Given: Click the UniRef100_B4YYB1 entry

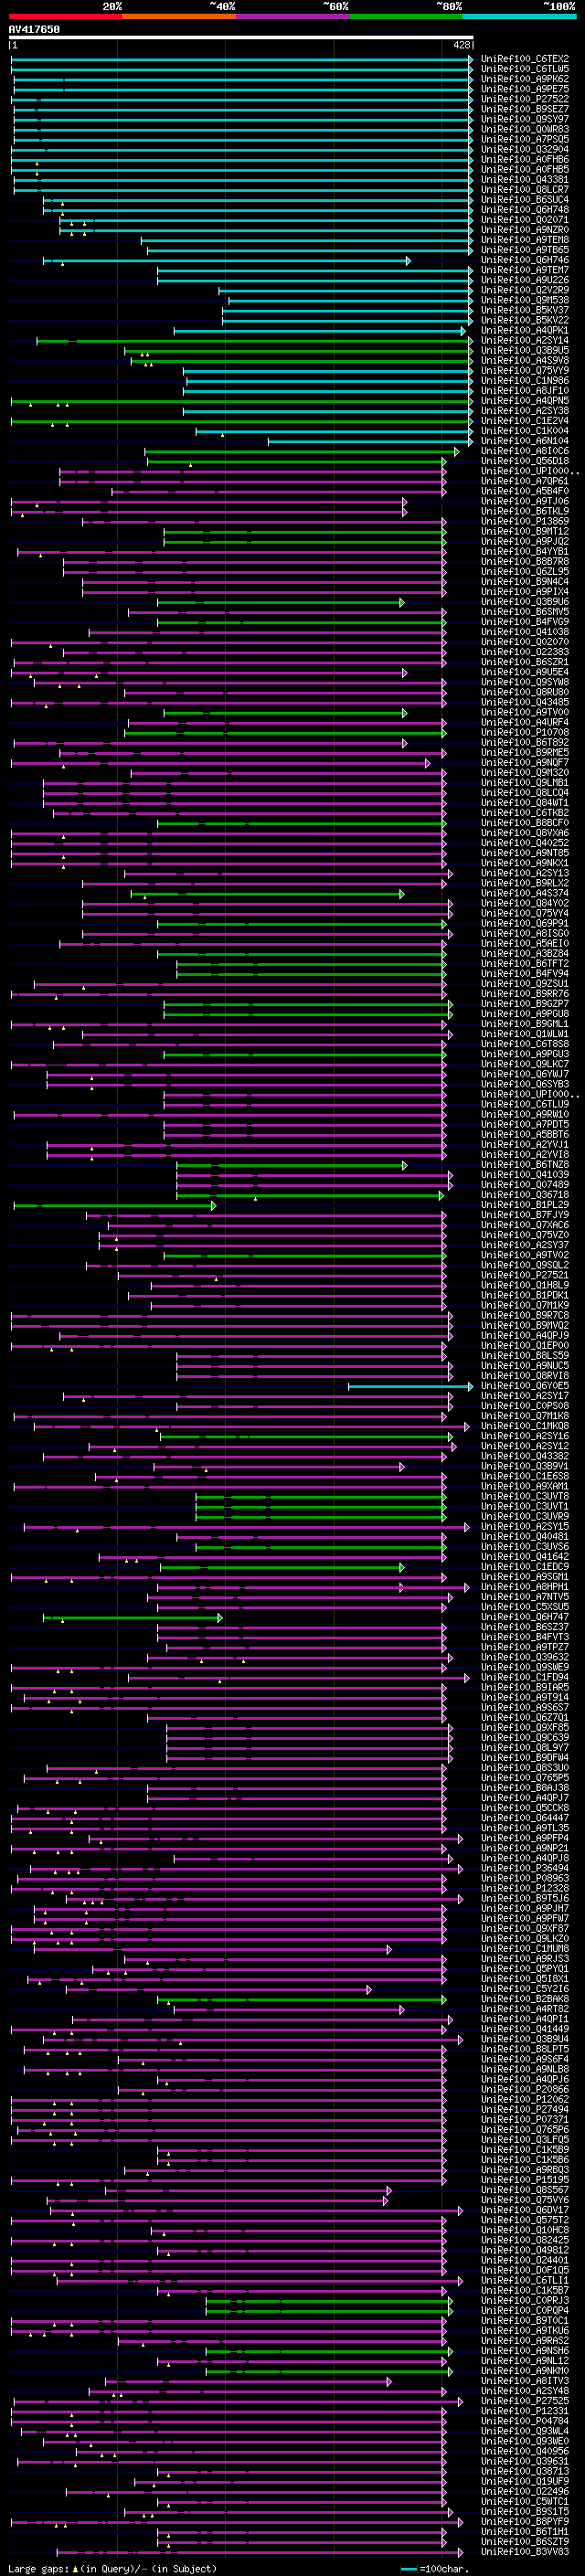Looking at the screenshot, I should pyautogui.click(x=525, y=552).
